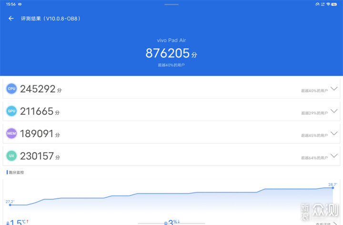Select the 超越29%的用户 text in GPU row
This screenshot has height=225, width=343.
(x=314, y=113)
